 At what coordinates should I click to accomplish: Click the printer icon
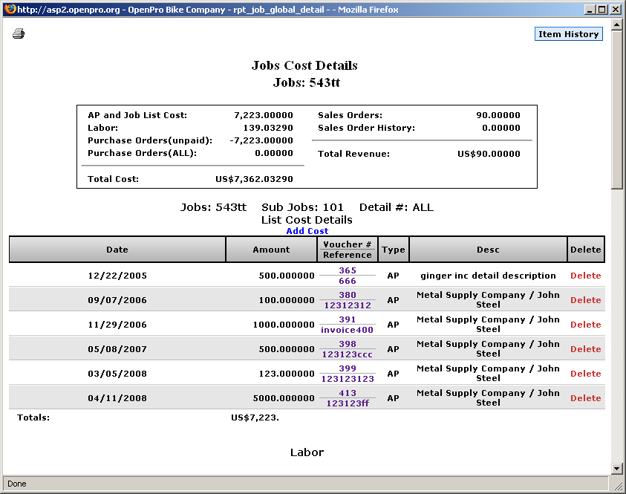(x=19, y=34)
